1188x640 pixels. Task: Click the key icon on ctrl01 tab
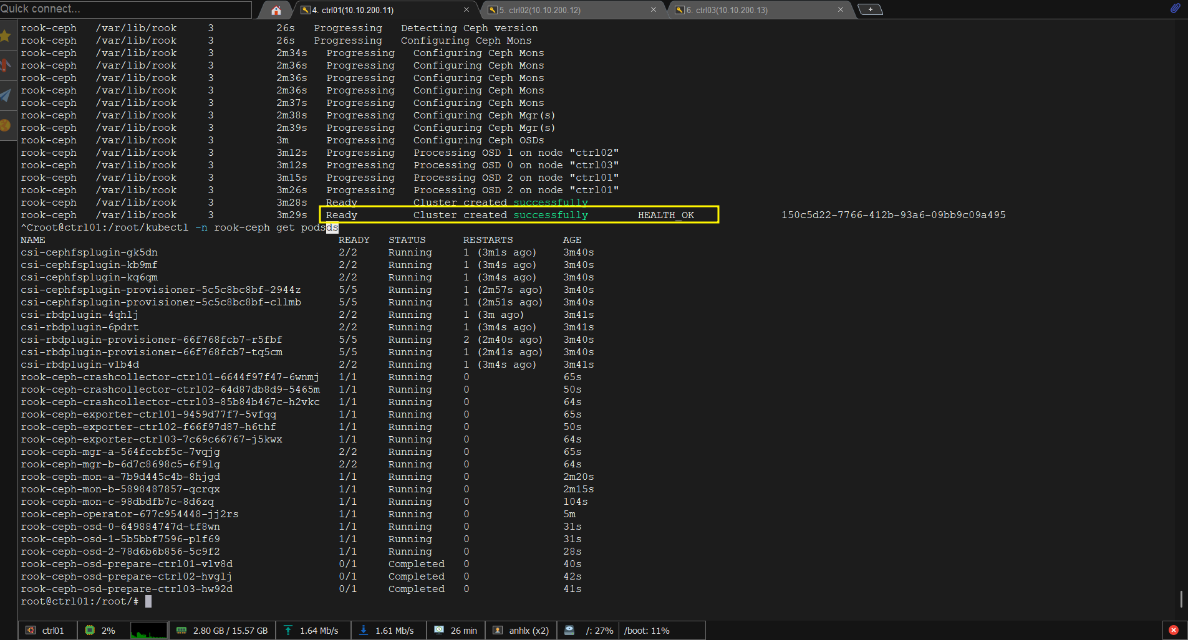pos(305,10)
